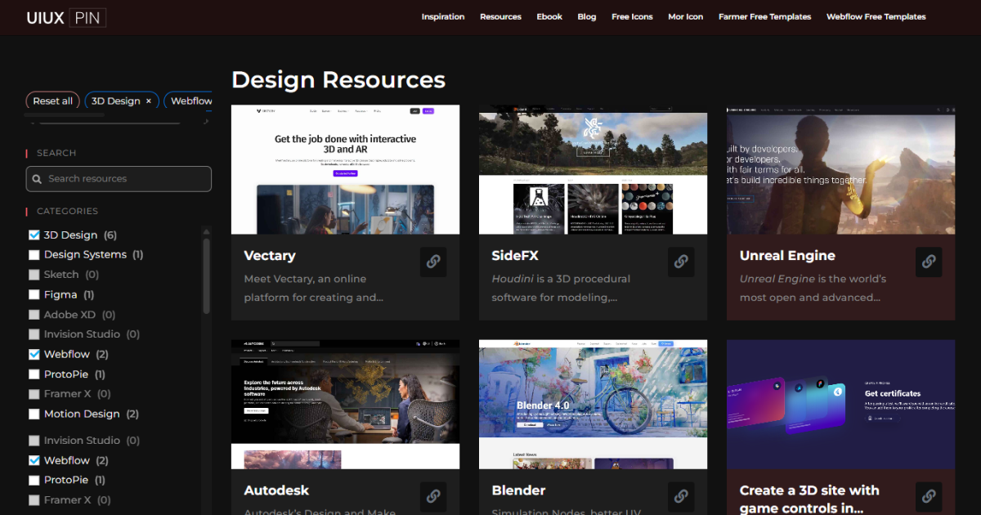
Task: Open Farmer Free Templates navigation item
Action: click(x=765, y=16)
